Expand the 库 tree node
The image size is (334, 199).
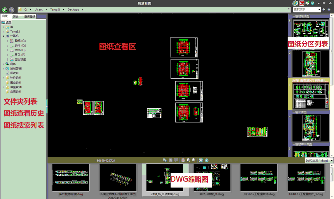(3, 27)
